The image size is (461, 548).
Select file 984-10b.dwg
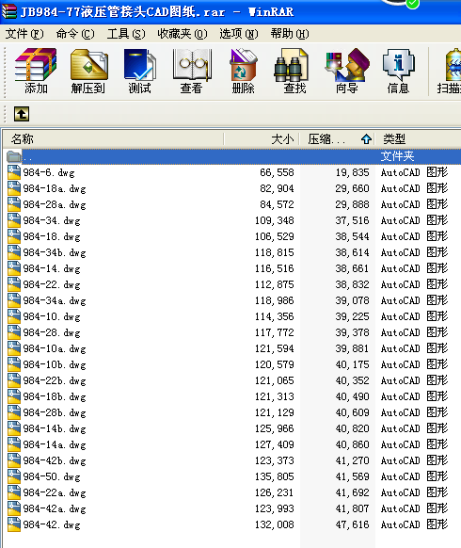(x=55, y=365)
